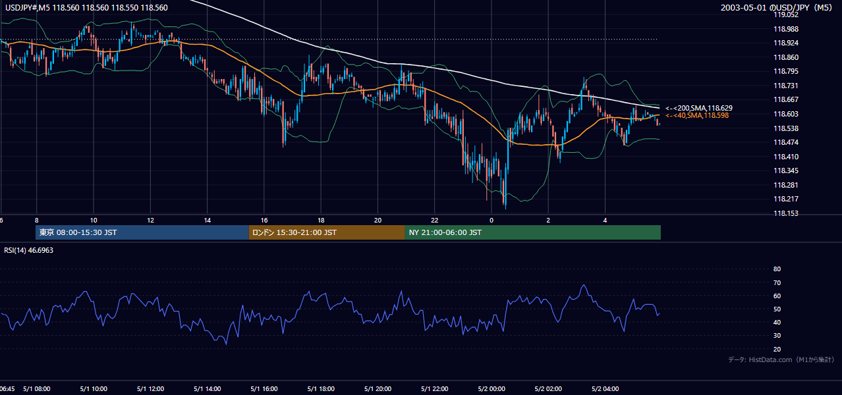Click the date label 5/1 16:00

264,388
